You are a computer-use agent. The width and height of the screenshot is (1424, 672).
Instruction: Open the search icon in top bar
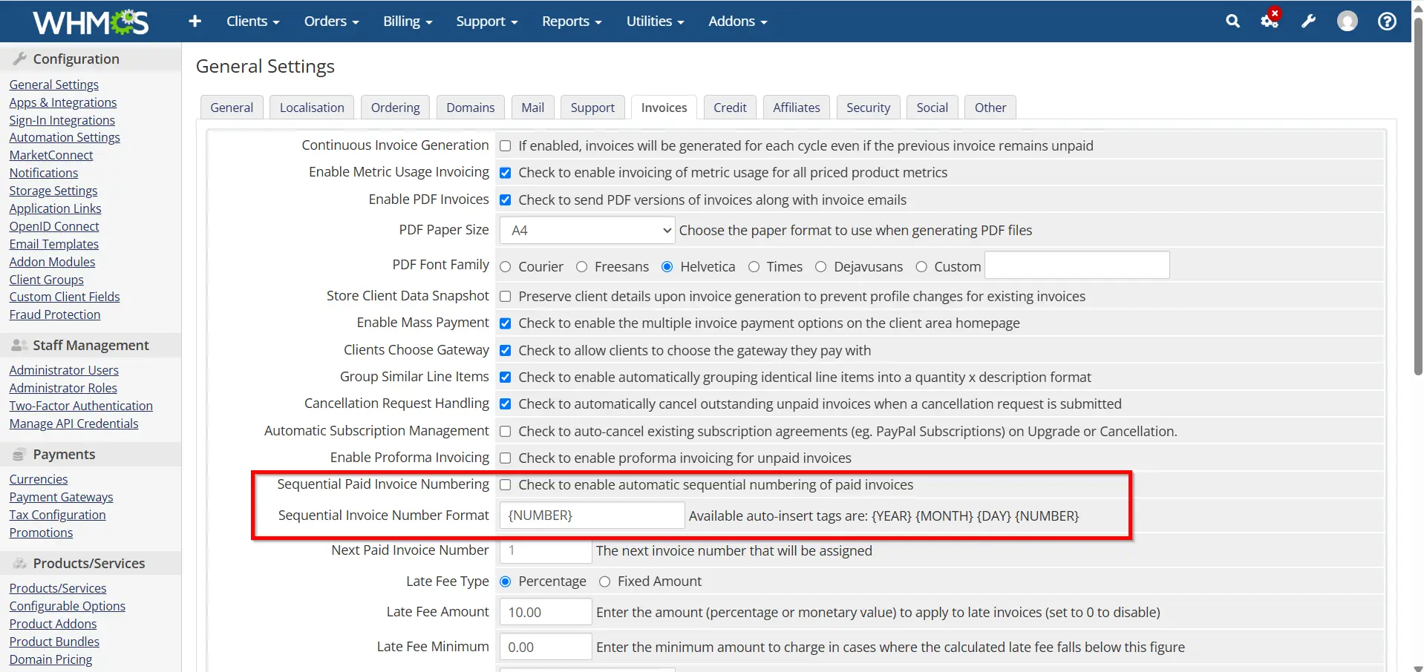(x=1232, y=22)
